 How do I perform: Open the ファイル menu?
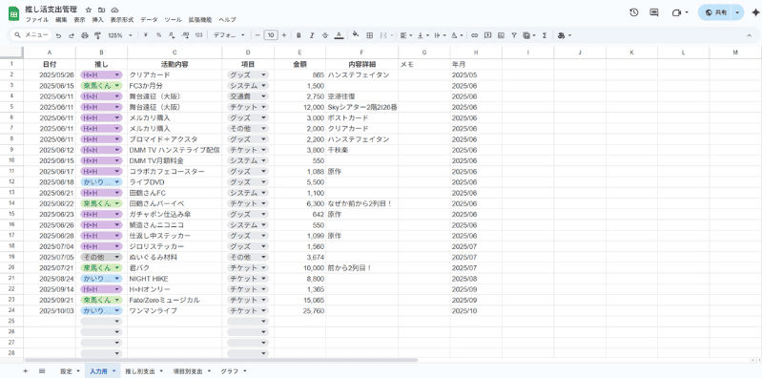click(37, 20)
